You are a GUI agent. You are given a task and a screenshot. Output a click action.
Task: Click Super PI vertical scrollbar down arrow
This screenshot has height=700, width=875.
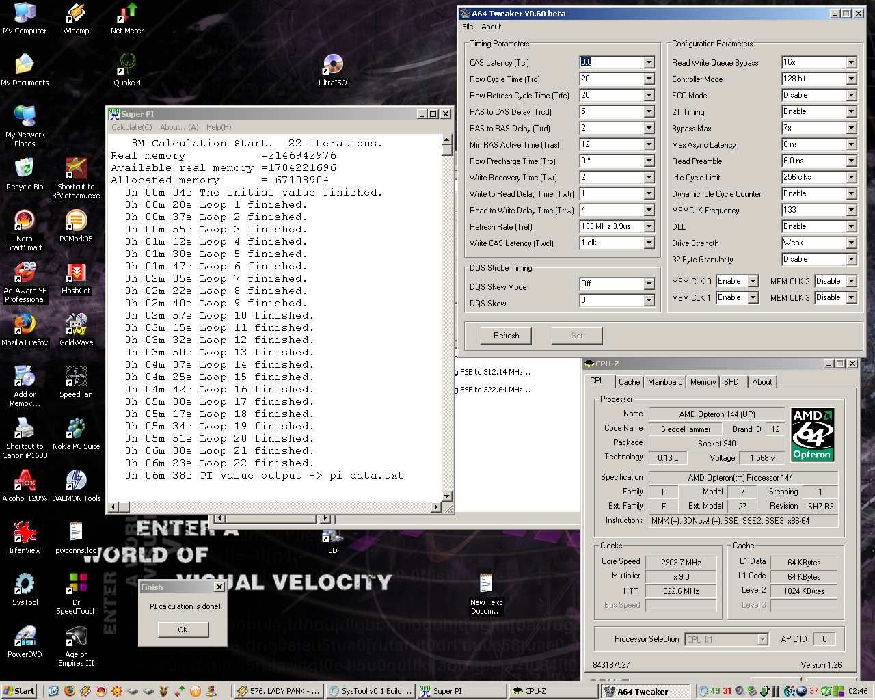pyautogui.click(x=447, y=496)
